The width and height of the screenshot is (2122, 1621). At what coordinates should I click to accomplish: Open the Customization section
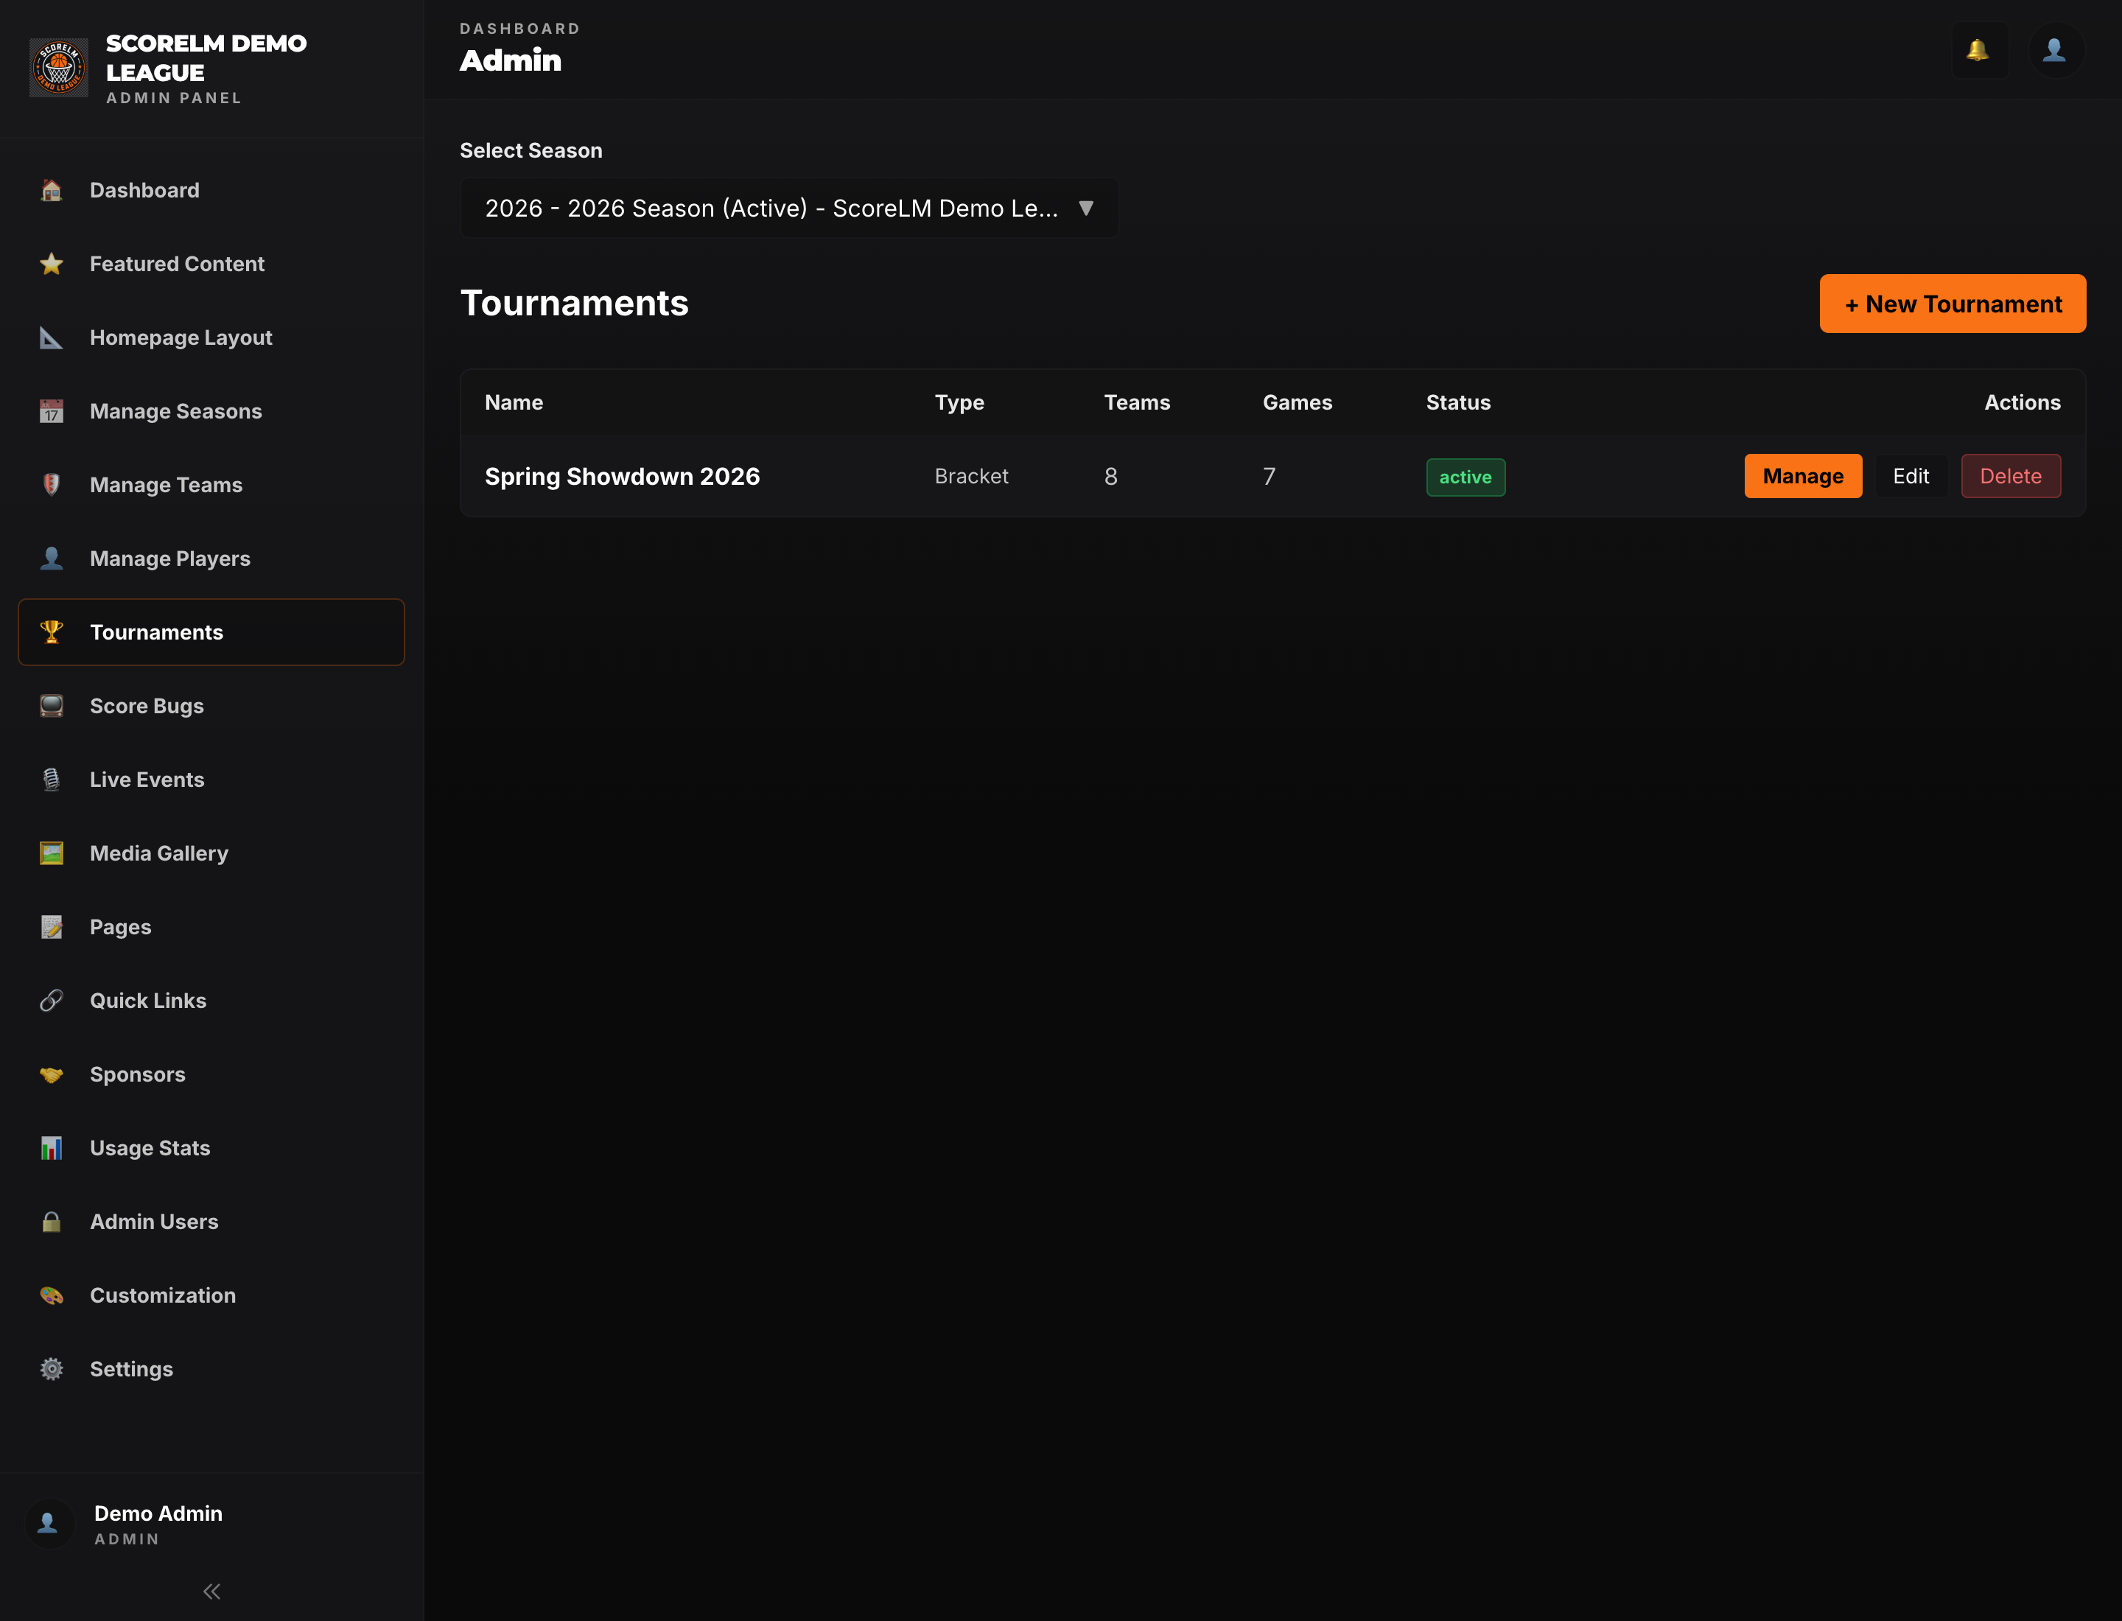[211, 1295]
